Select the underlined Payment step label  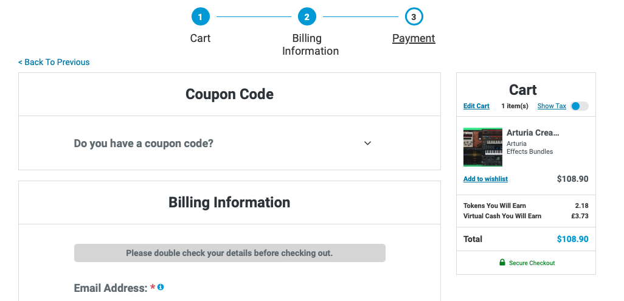tap(414, 38)
